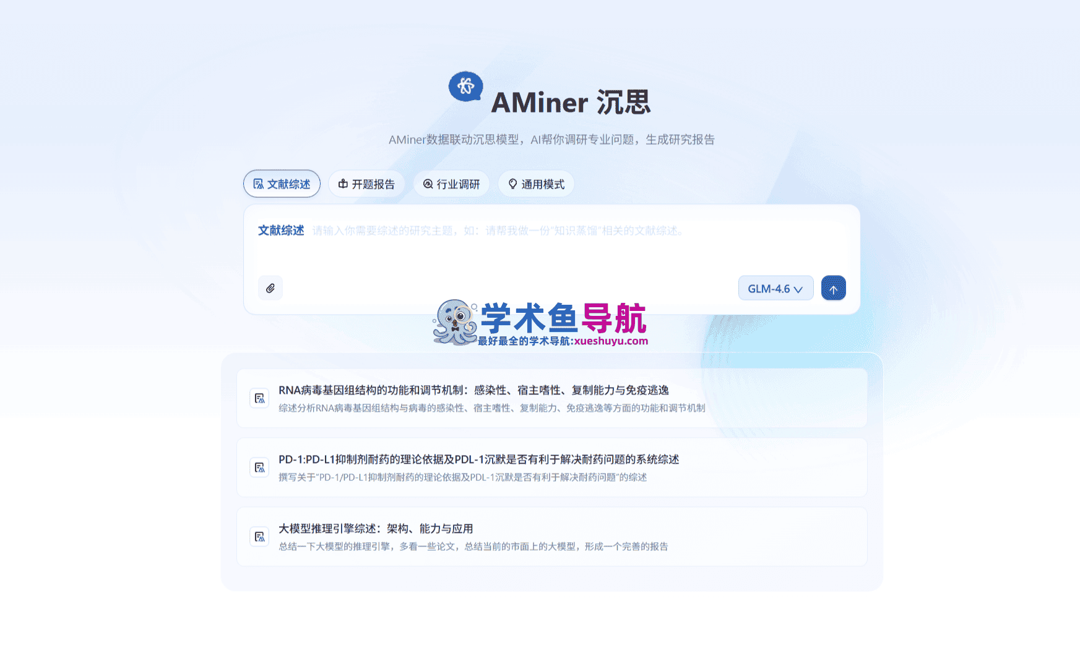Click description 总结一下大模型的推理引擎 text

pos(473,546)
